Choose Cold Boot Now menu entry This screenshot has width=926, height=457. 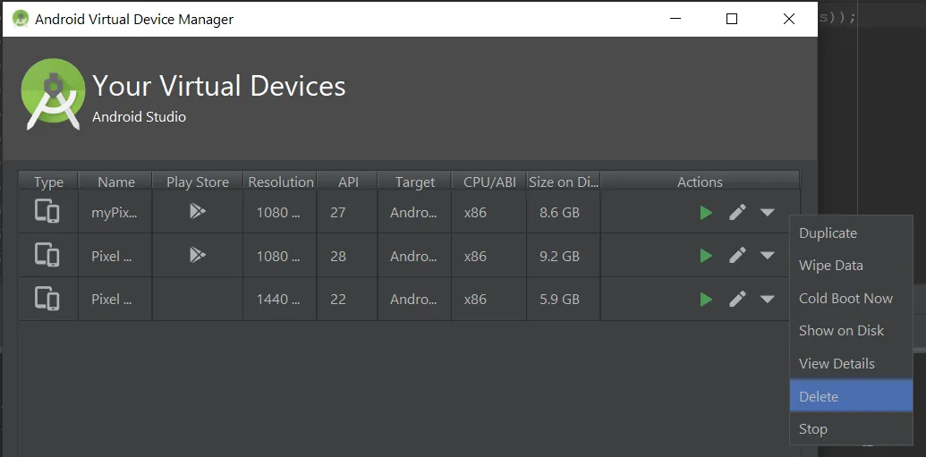[x=845, y=298]
